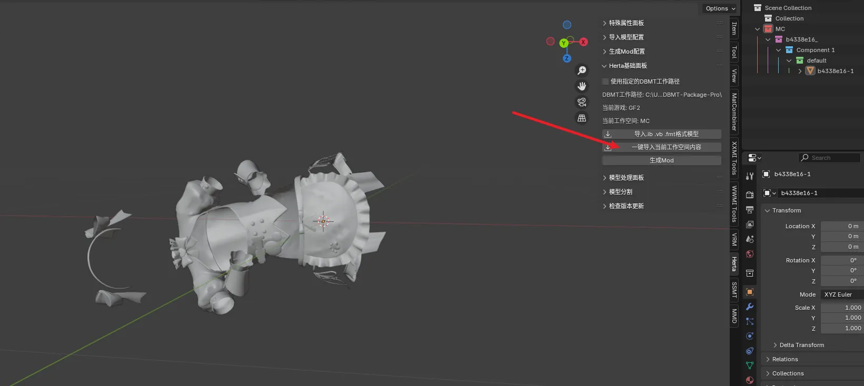Open the Material properties tab icon
The image size is (864, 386).
[750, 380]
